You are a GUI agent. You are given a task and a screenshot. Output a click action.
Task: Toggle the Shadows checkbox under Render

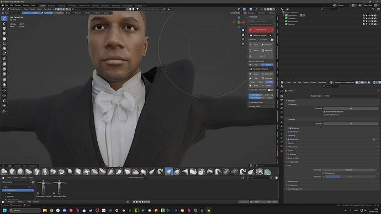click(290, 129)
